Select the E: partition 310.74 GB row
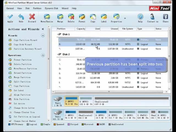Image resolution: width=176 pixels, height=132 pixels. [x=113, y=73]
